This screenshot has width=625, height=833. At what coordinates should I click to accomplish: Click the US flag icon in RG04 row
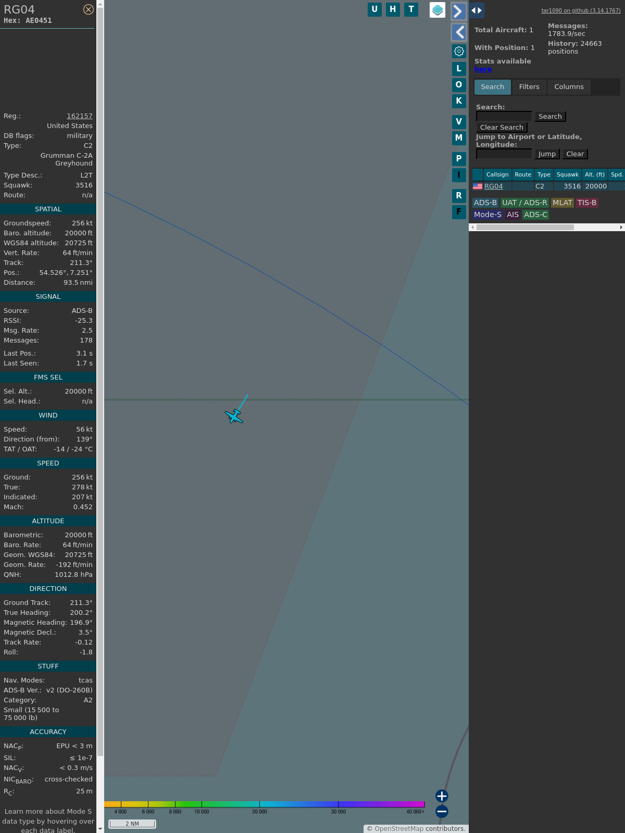478,186
